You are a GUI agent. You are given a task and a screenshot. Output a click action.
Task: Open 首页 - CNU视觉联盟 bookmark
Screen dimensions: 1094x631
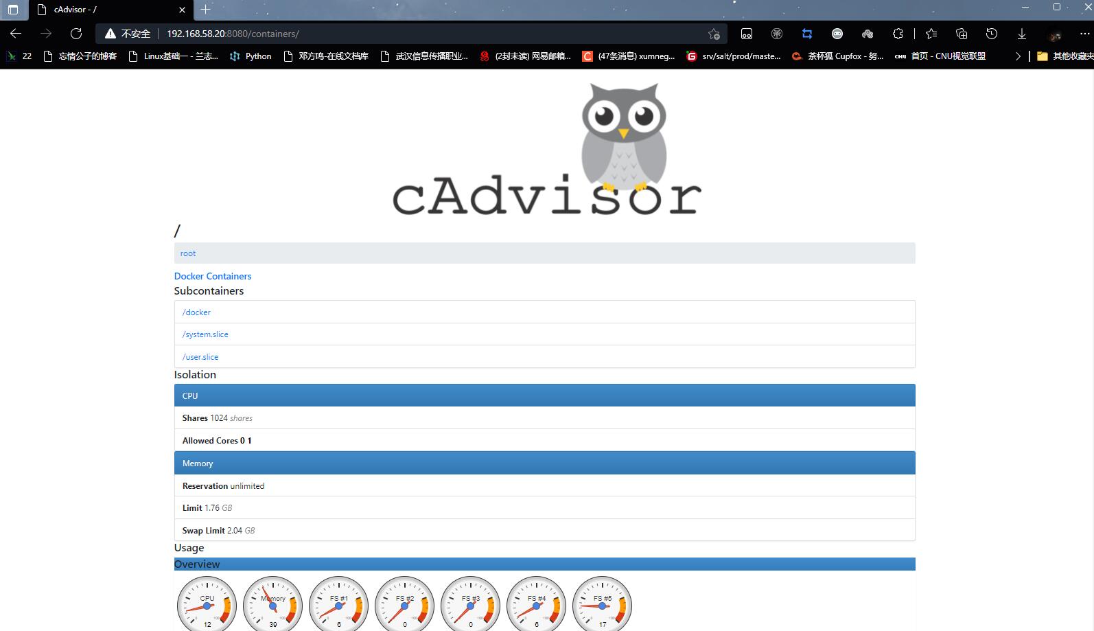coord(940,56)
